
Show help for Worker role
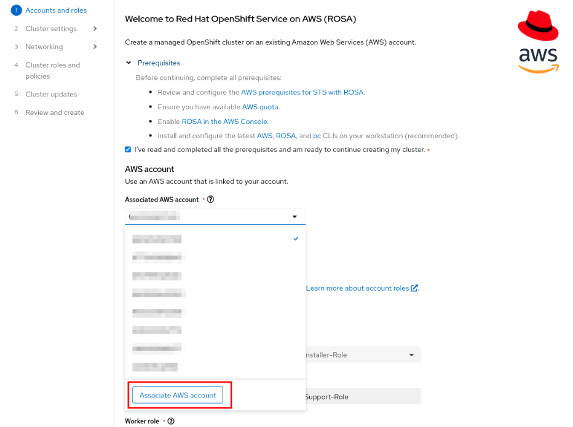pyautogui.click(x=171, y=421)
